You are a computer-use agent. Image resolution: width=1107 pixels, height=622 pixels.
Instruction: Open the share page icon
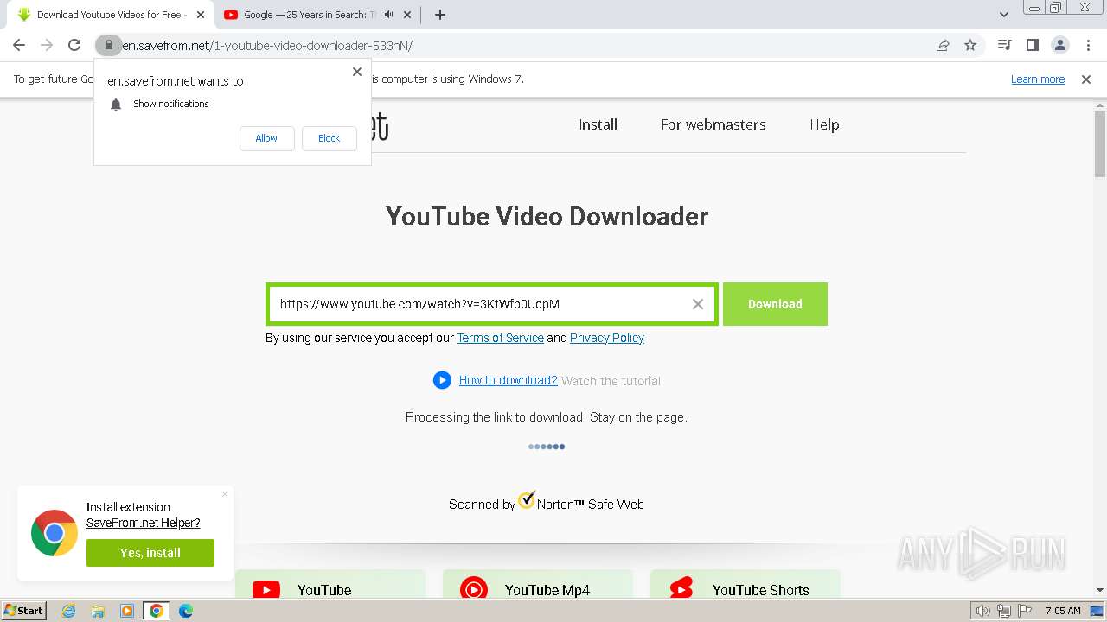[x=943, y=45]
